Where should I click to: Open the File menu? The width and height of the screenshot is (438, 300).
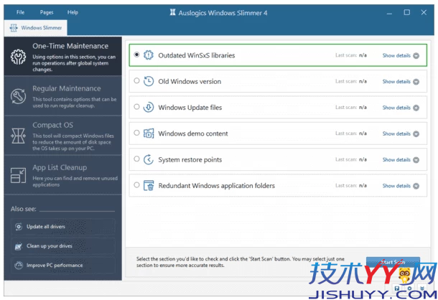click(x=20, y=12)
